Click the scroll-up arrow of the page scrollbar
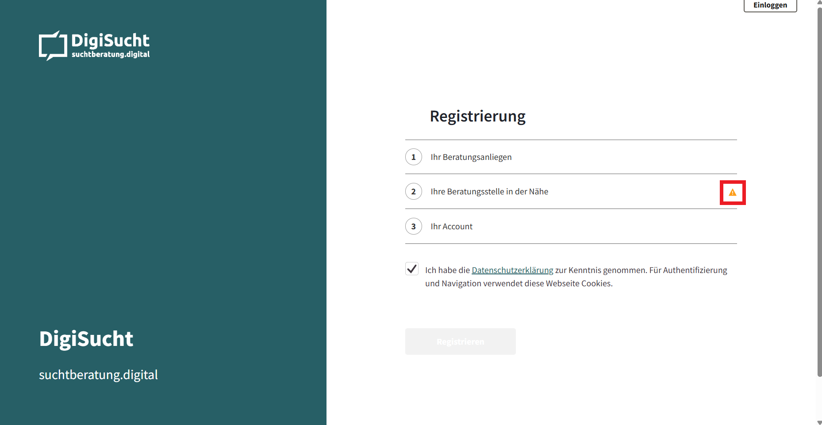 [x=819, y=3]
